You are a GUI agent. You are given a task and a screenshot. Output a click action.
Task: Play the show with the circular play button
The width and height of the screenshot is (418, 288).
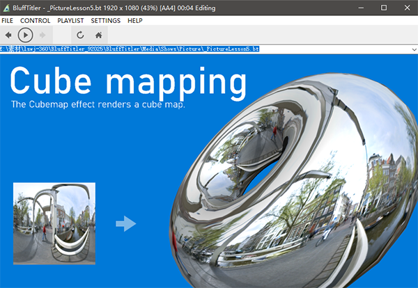(25, 35)
